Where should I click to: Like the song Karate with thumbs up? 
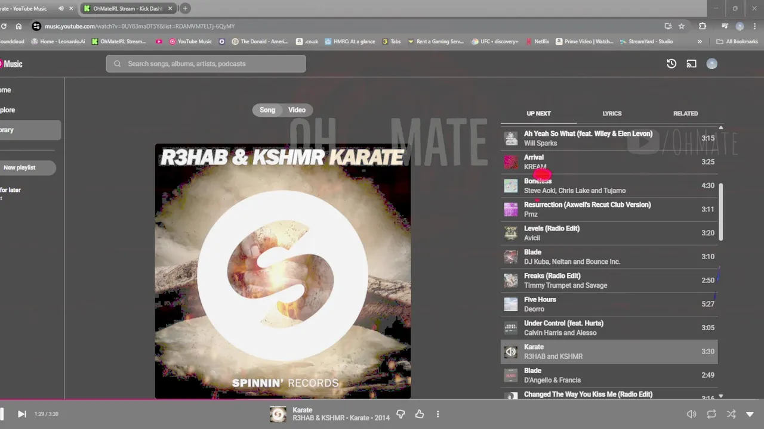click(x=420, y=414)
